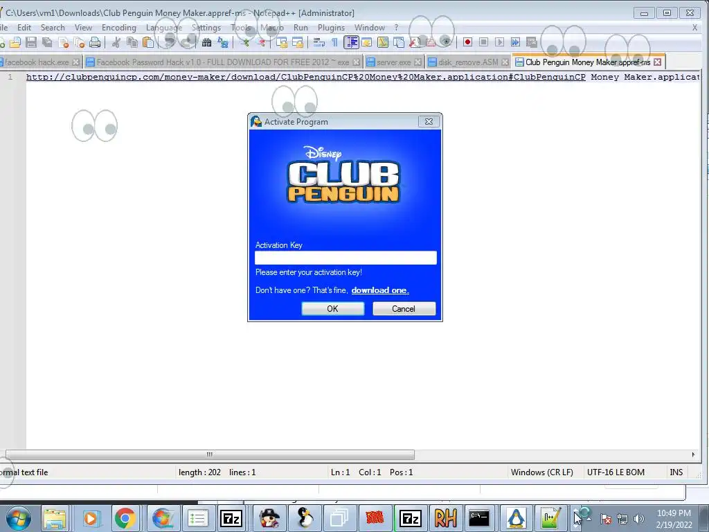Open the Action Center flag tray icon
This screenshot has width=709, height=532.
point(606,519)
